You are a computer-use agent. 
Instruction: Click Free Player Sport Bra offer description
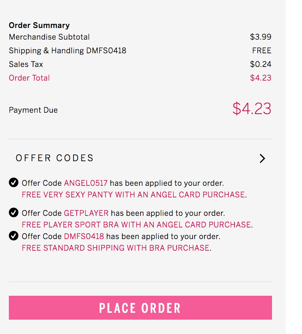point(136,225)
